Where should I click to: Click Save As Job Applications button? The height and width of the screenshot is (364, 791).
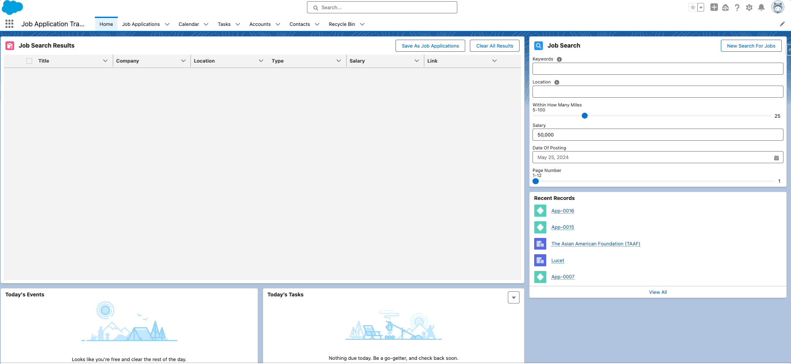point(430,46)
